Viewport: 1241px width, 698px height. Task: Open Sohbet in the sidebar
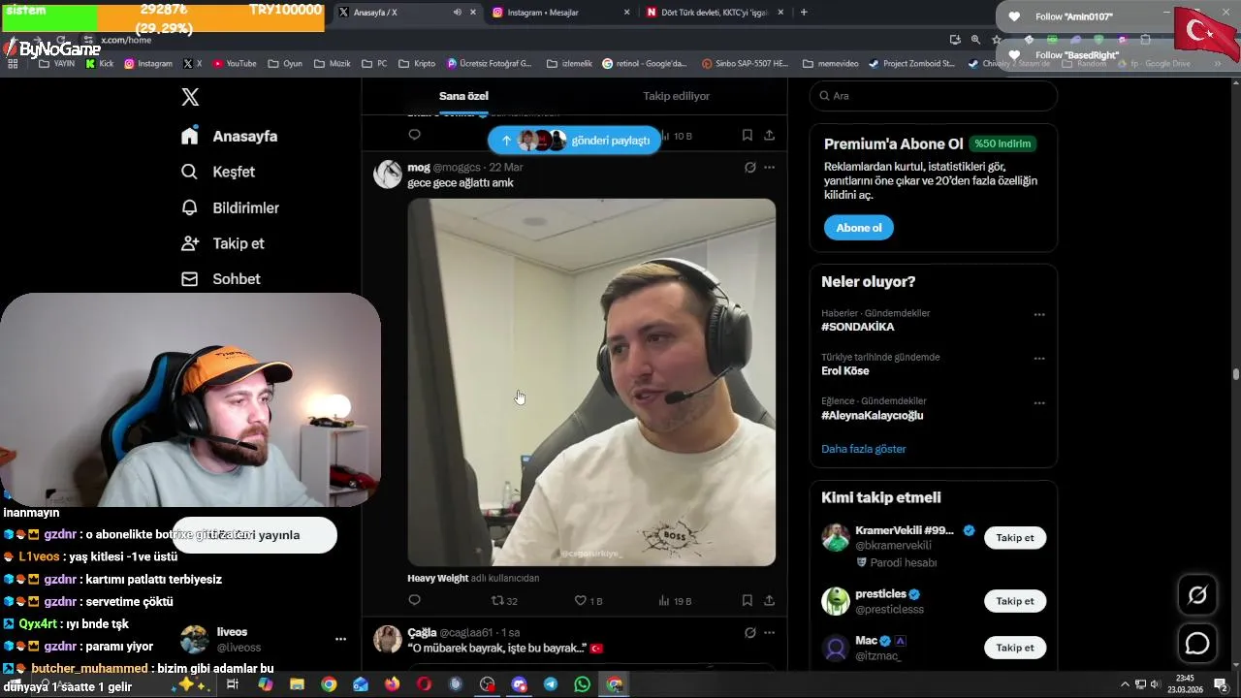click(221, 279)
